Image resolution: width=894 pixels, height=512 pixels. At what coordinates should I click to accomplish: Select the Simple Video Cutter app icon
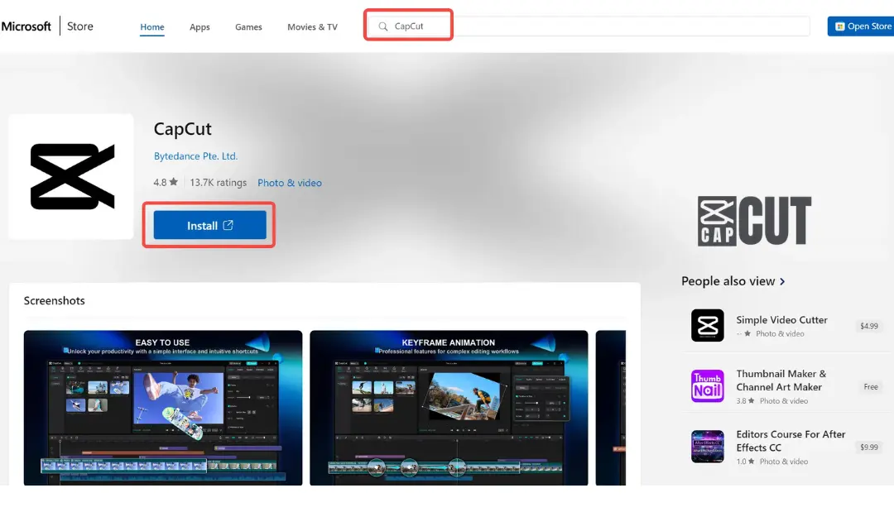coord(707,325)
